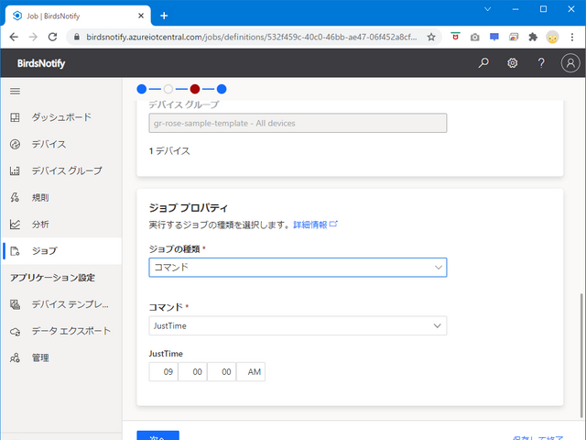Viewport: 586px width, 440px height.
Task: Open the tab search chevron in title bar
Action: pos(487,9)
